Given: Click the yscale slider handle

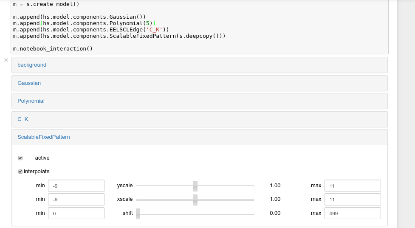Looking at the screenshot, I should (195, 186).
